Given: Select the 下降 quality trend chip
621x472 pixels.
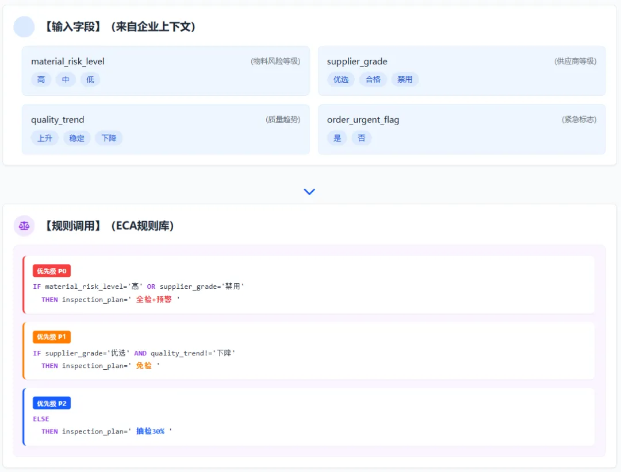Looking at the screenshot, I should [109, 138].
